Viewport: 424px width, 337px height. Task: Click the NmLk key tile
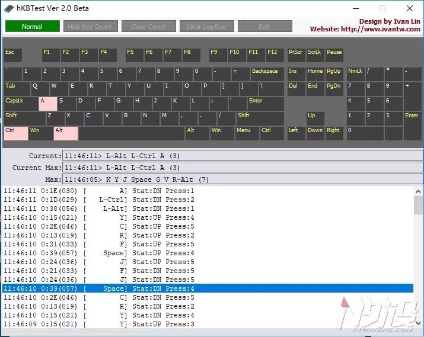click(x=356, y=74)
